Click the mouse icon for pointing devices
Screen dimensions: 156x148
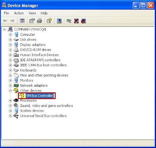coord(16,75)
